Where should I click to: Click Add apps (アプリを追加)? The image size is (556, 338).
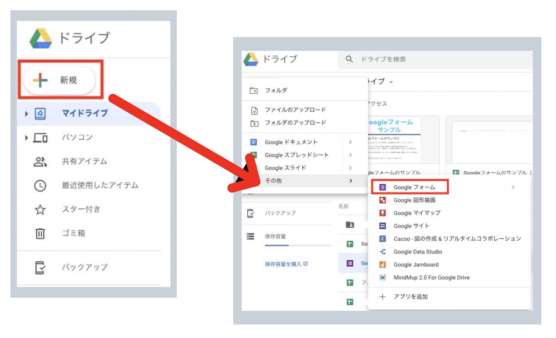pyautogui.click(x=410, y=297)
